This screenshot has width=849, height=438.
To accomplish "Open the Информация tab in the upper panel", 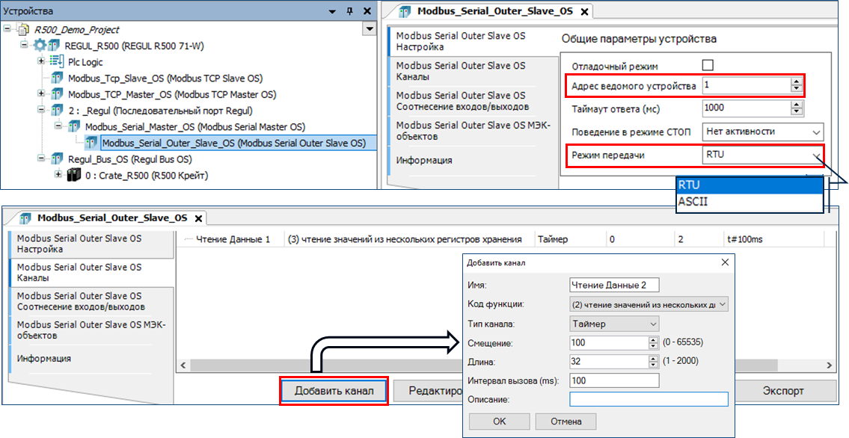I will click(x=424, y=160).
